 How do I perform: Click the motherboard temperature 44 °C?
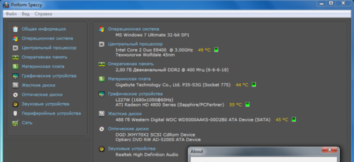(x=242, y=85)
